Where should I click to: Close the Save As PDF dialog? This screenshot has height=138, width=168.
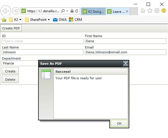coord(126,64)
